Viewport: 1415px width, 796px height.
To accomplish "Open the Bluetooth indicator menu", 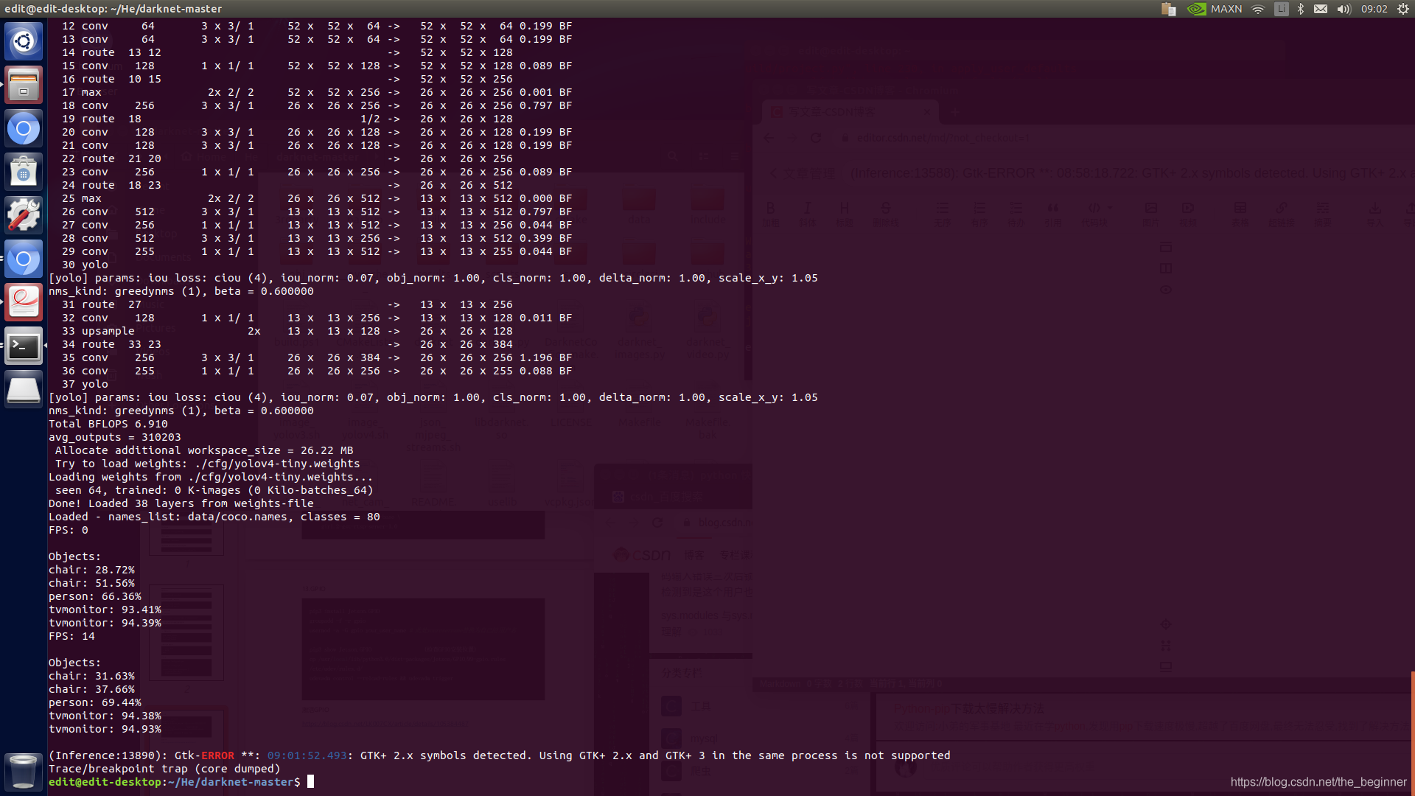I will click(1301, 9).
